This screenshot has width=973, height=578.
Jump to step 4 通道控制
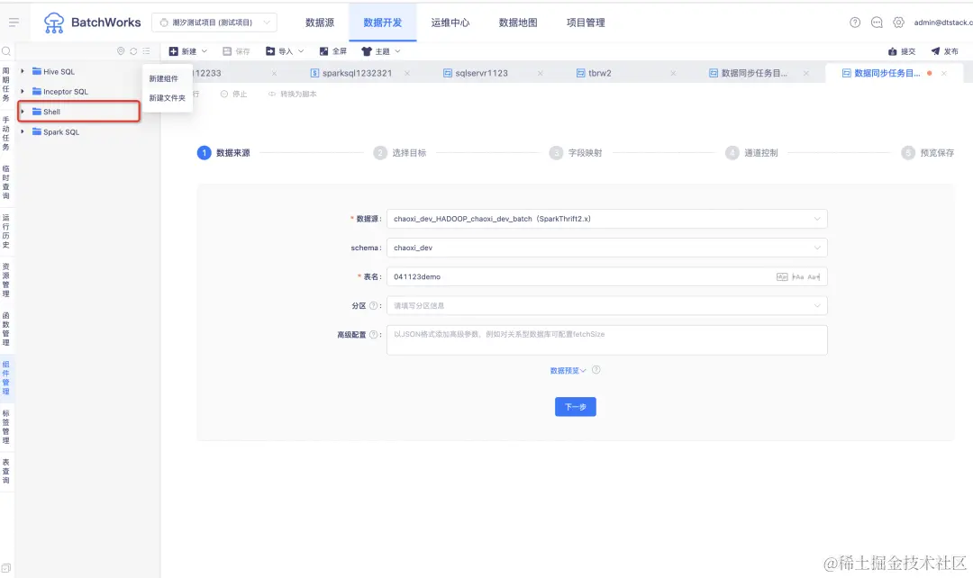(x=752, y=152)
